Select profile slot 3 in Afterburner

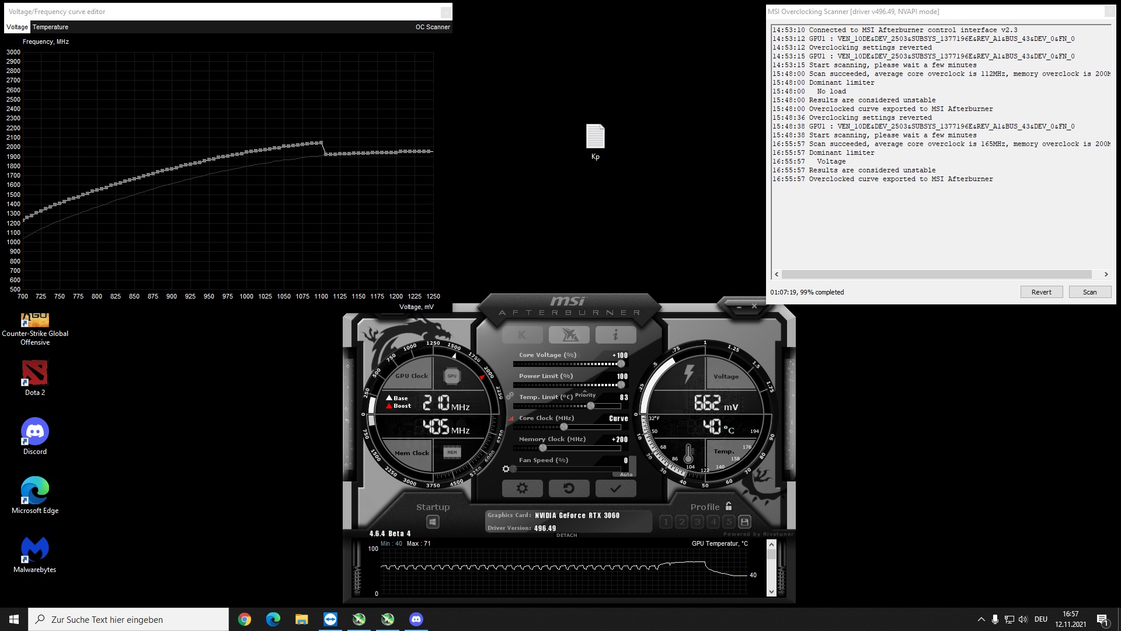[697, 522]
